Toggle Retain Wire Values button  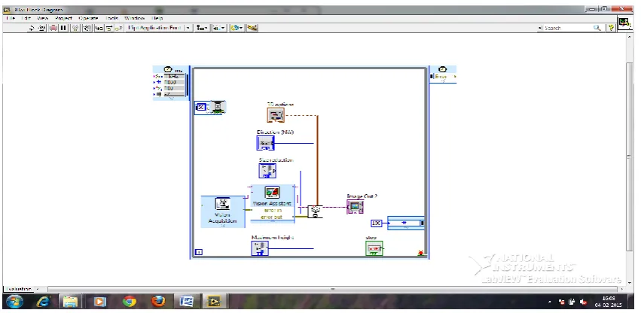(87, 28)
